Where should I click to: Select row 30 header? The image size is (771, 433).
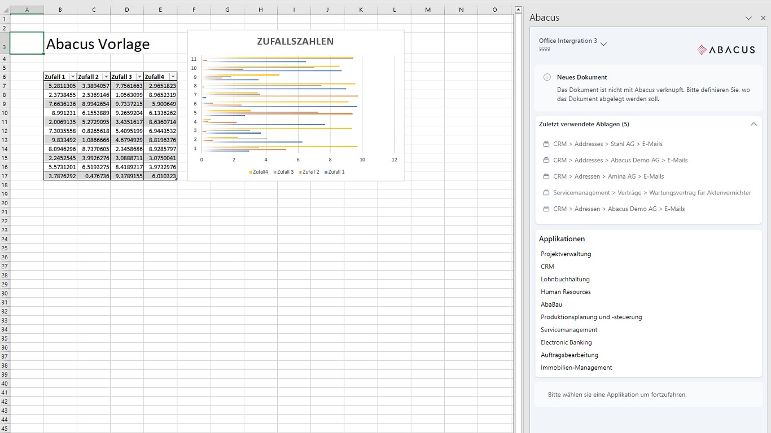click(5, 293)
